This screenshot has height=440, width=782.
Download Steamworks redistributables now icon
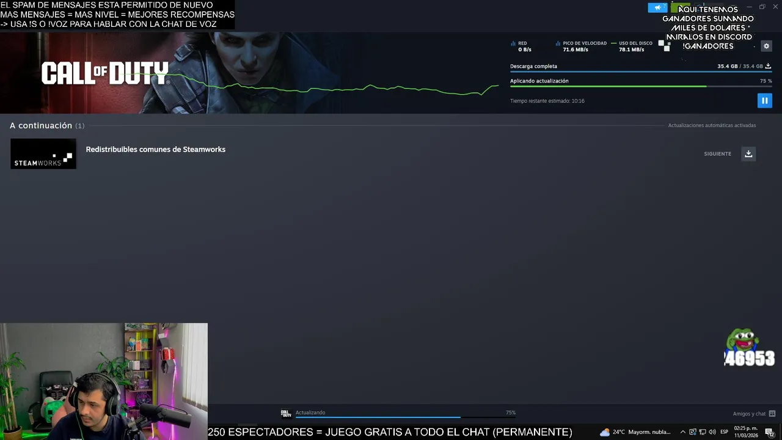tap(748, 153)
